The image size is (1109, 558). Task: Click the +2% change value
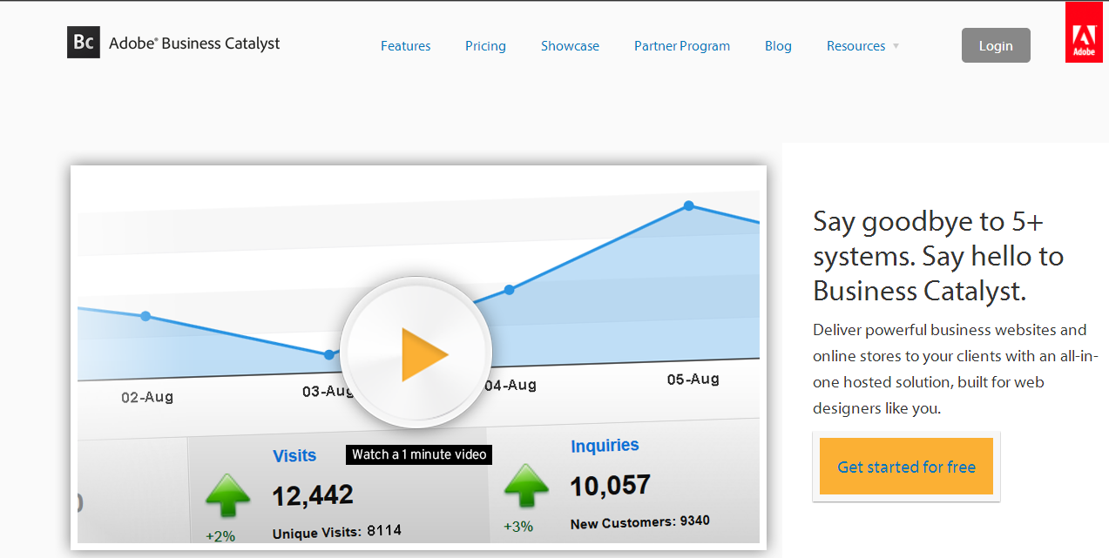[x=220, y=536]
